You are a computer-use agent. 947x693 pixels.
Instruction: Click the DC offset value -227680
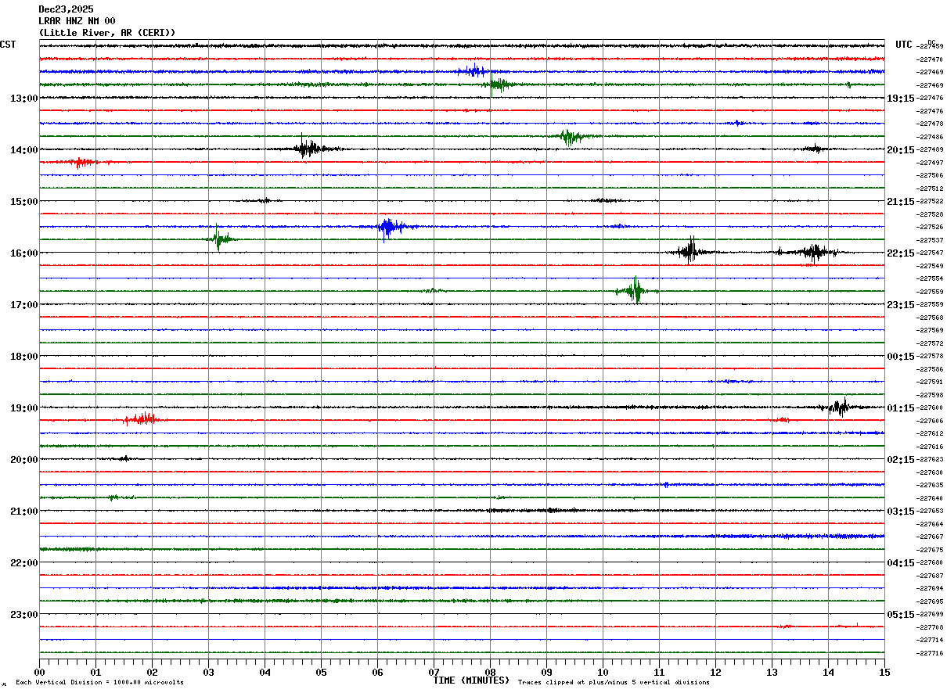[930, 563]
